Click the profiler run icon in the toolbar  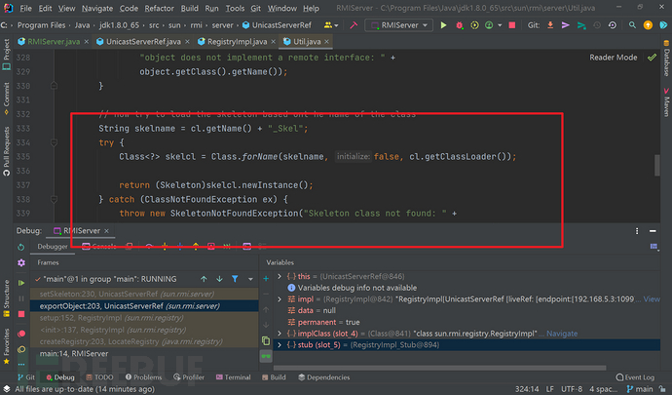click(x=489, y=25)
